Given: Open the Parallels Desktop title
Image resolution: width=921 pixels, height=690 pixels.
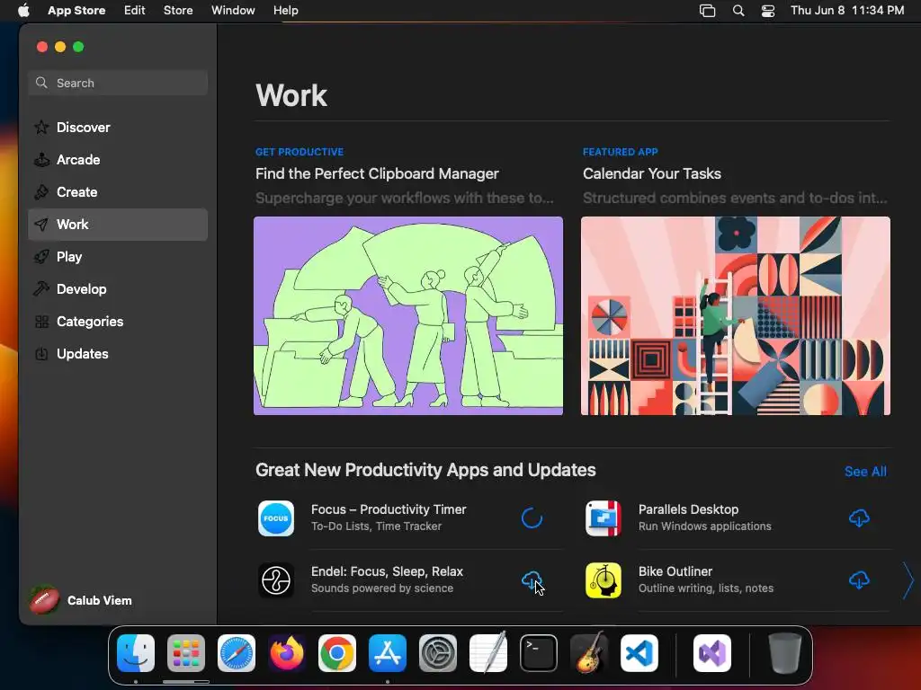Looking at the screenshot, I should click(688, 509).
